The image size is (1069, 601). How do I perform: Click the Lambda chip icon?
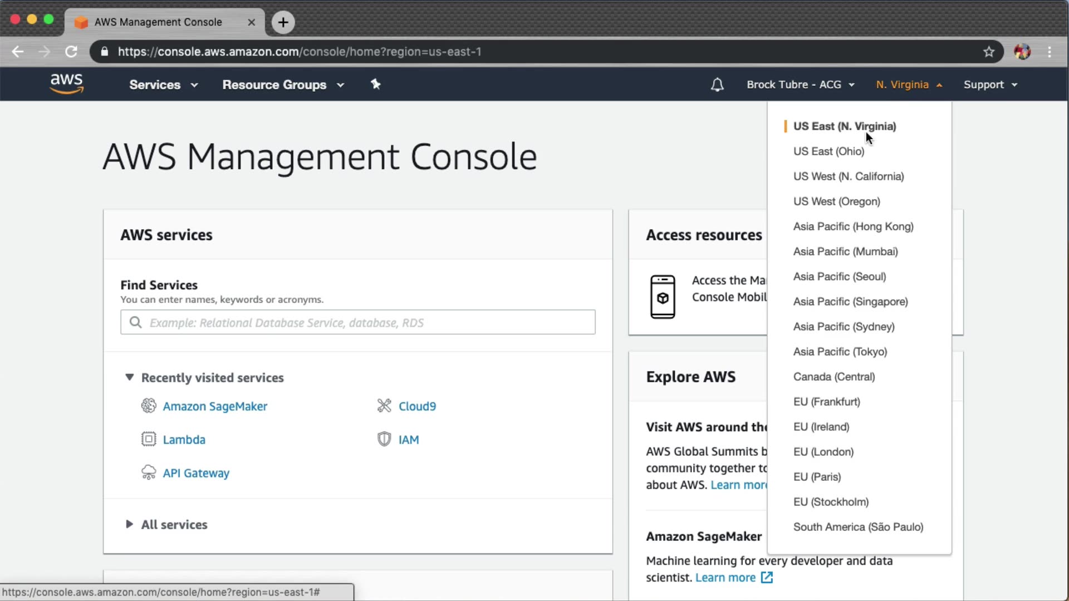pos(148,439)
